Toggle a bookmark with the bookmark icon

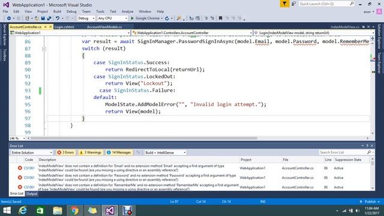220,19
